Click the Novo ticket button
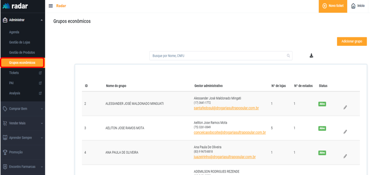Viewport: 370px width, 175px height. [x=333, y=6]
